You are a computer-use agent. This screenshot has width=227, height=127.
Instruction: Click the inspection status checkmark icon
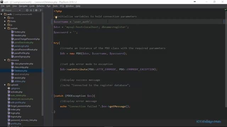point(226,10)
